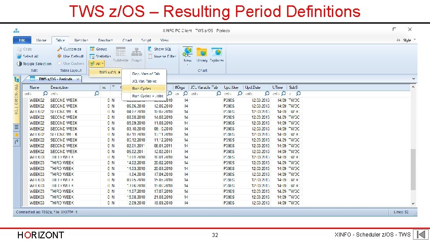Viewport: 430px width, 241px height.
Task: Select the Use Custom radio button
Action: 59,63
